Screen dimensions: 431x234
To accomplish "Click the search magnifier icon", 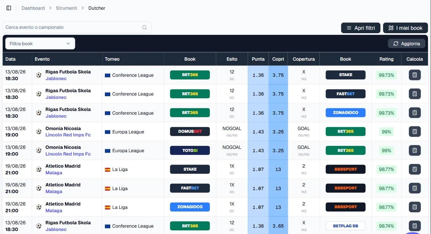I will click(144, 27).
